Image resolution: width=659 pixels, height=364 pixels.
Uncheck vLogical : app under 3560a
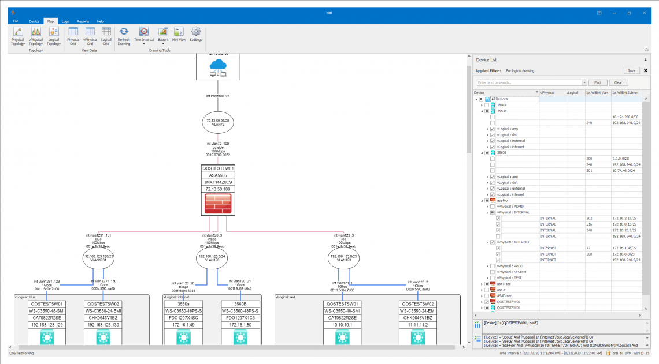(x=493, y=129)
